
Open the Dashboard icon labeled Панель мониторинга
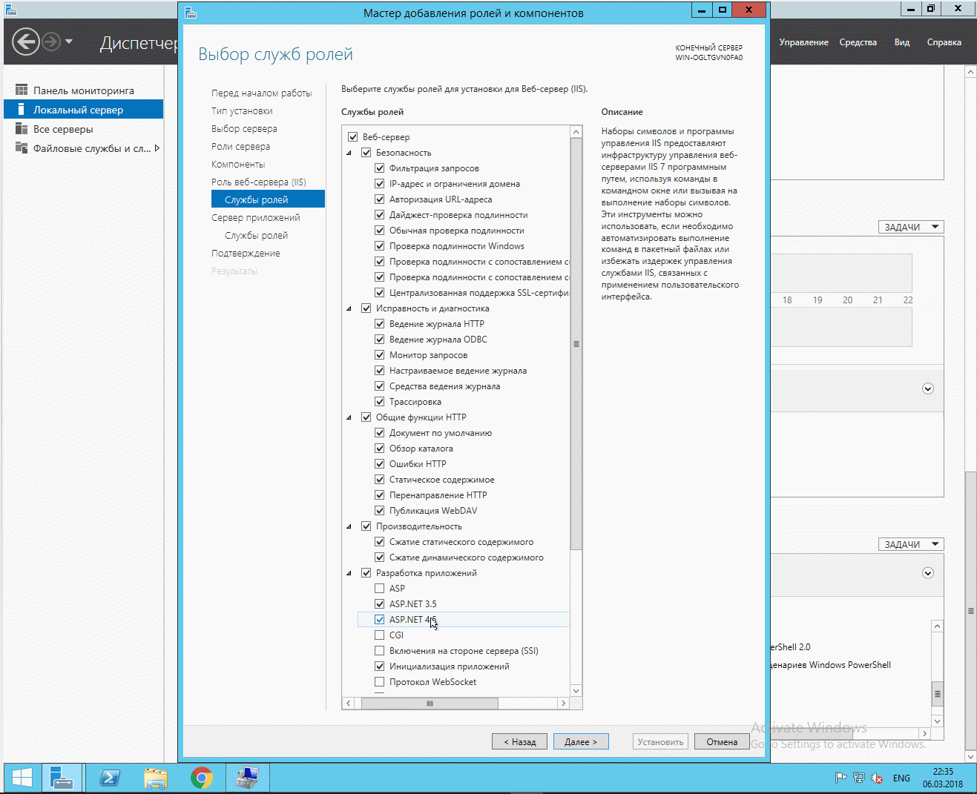[22, 90]
